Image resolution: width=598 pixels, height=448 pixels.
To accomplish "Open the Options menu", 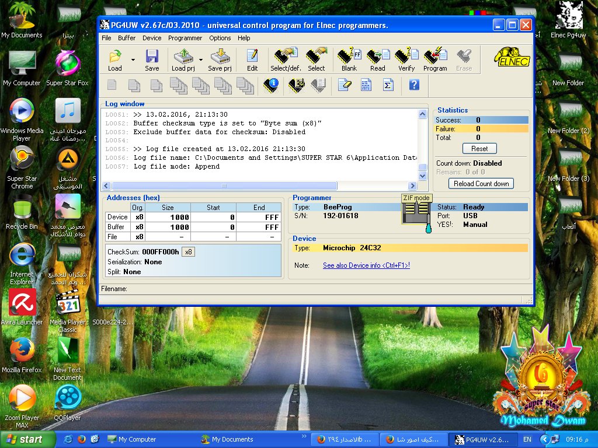I will (x=220, y=38).
